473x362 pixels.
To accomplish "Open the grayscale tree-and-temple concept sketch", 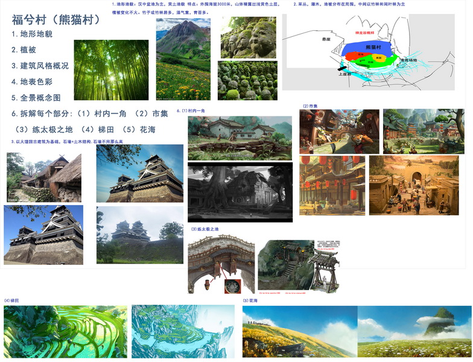I will point(240,192).
